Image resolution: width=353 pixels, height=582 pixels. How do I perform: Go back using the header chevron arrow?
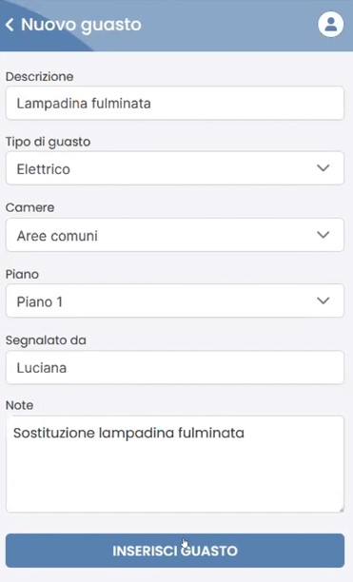point(10,25)
